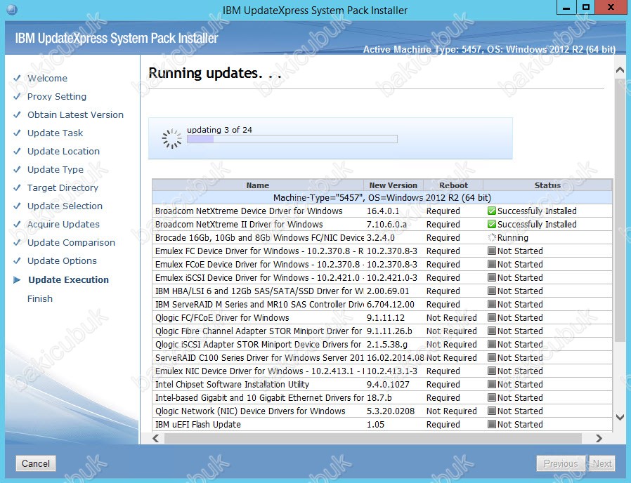Click the Status column header

click(547, 185)
